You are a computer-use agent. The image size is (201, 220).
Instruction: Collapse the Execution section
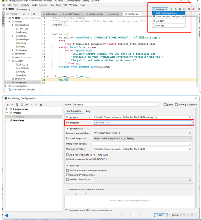point(68,166)
